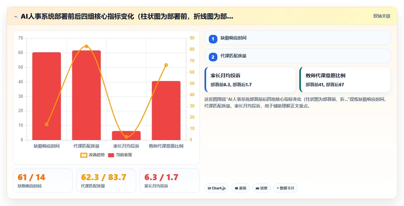404x206 pixels.
Task: Click the red bar for 缺勤响应时间
Action: 46,96
